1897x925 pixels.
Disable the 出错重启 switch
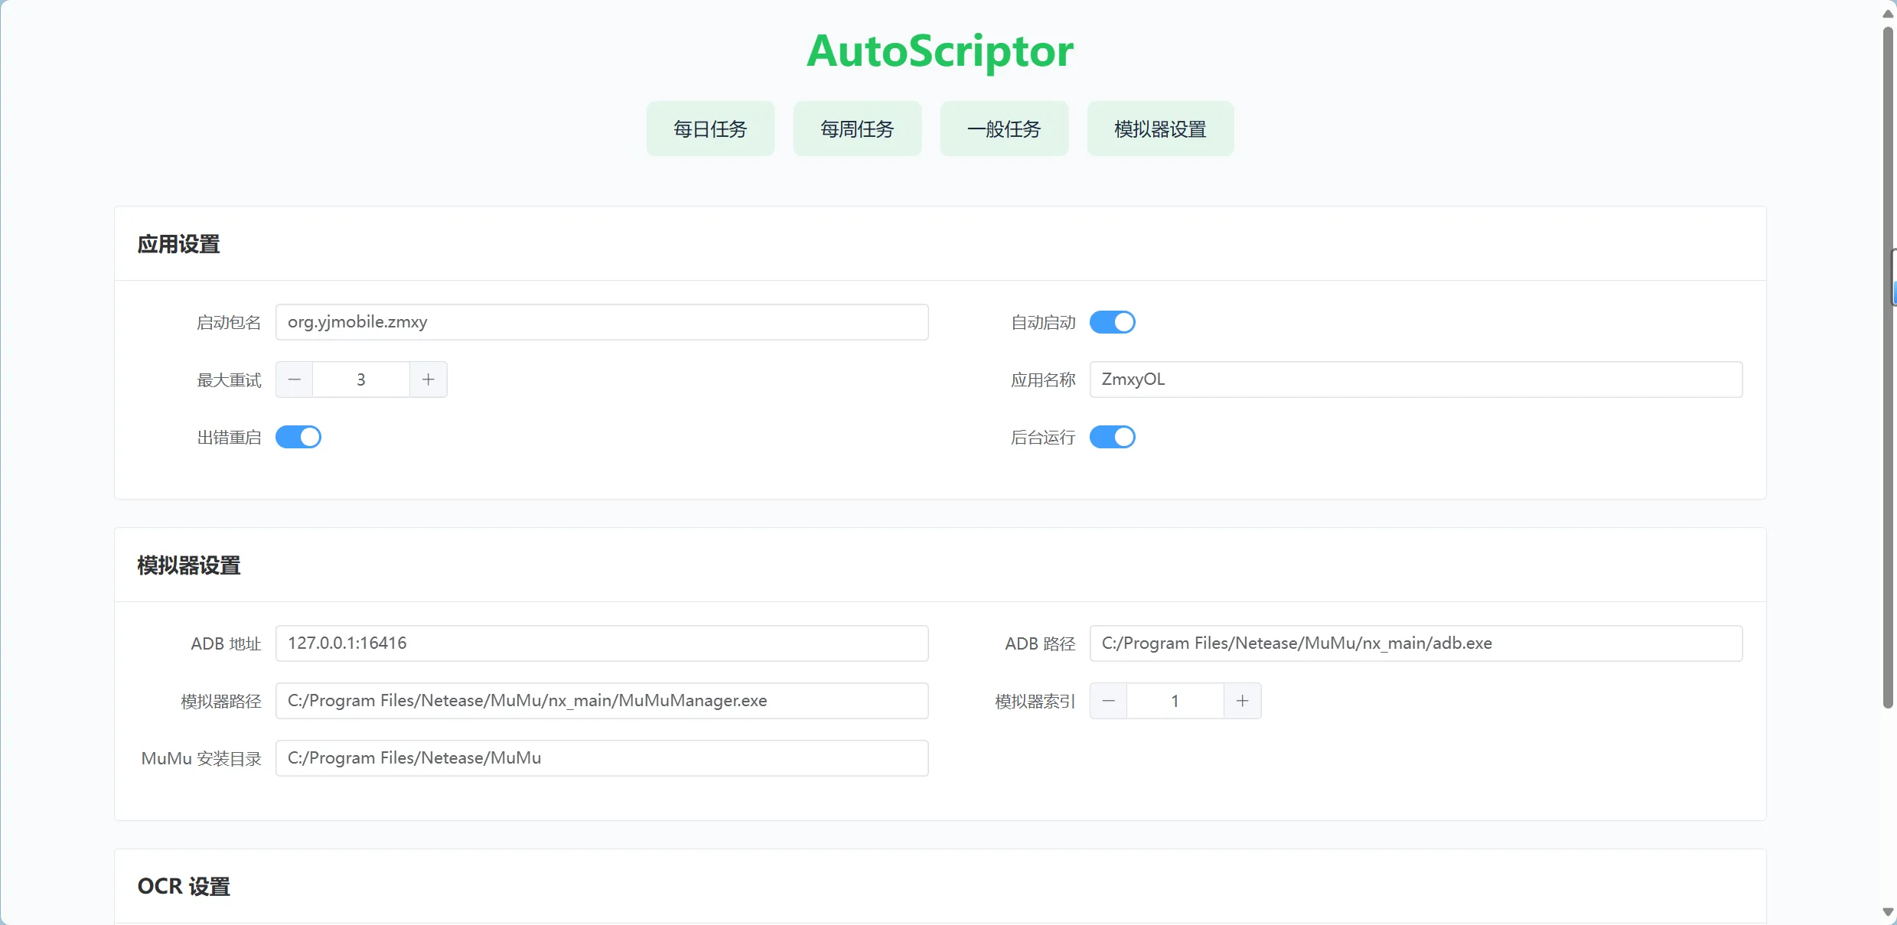point(298,437)
